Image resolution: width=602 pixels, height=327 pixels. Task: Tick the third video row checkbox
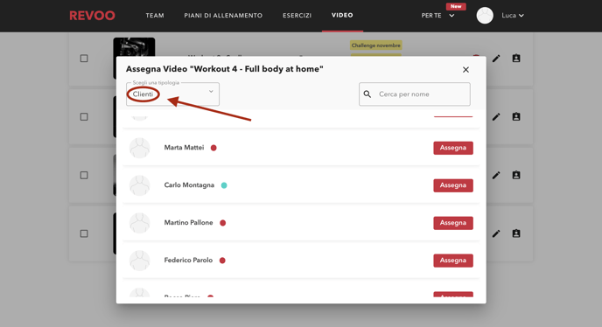click(x=84, y=175)
